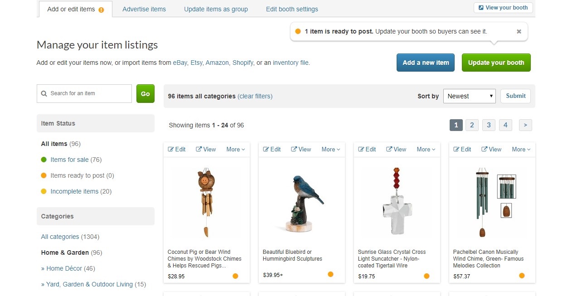
Task: Open the Sort by Newest dropdown
Action: (x=469, y=96)
